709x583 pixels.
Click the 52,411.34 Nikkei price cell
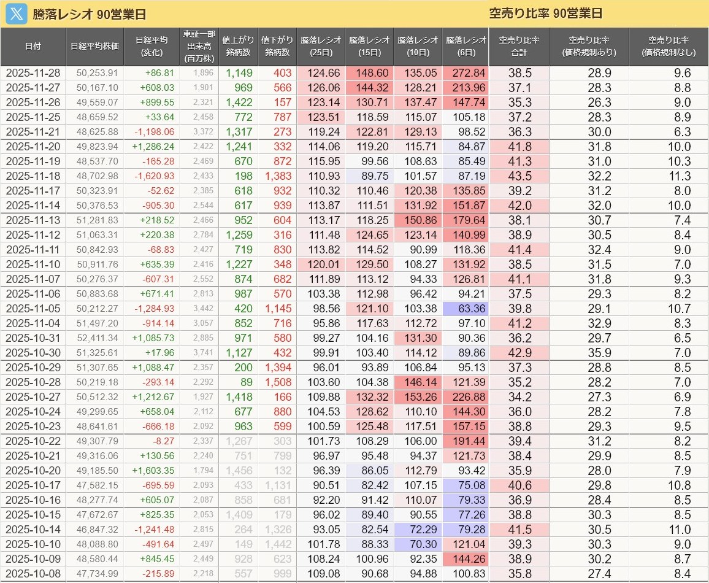[x=94, y=338]
